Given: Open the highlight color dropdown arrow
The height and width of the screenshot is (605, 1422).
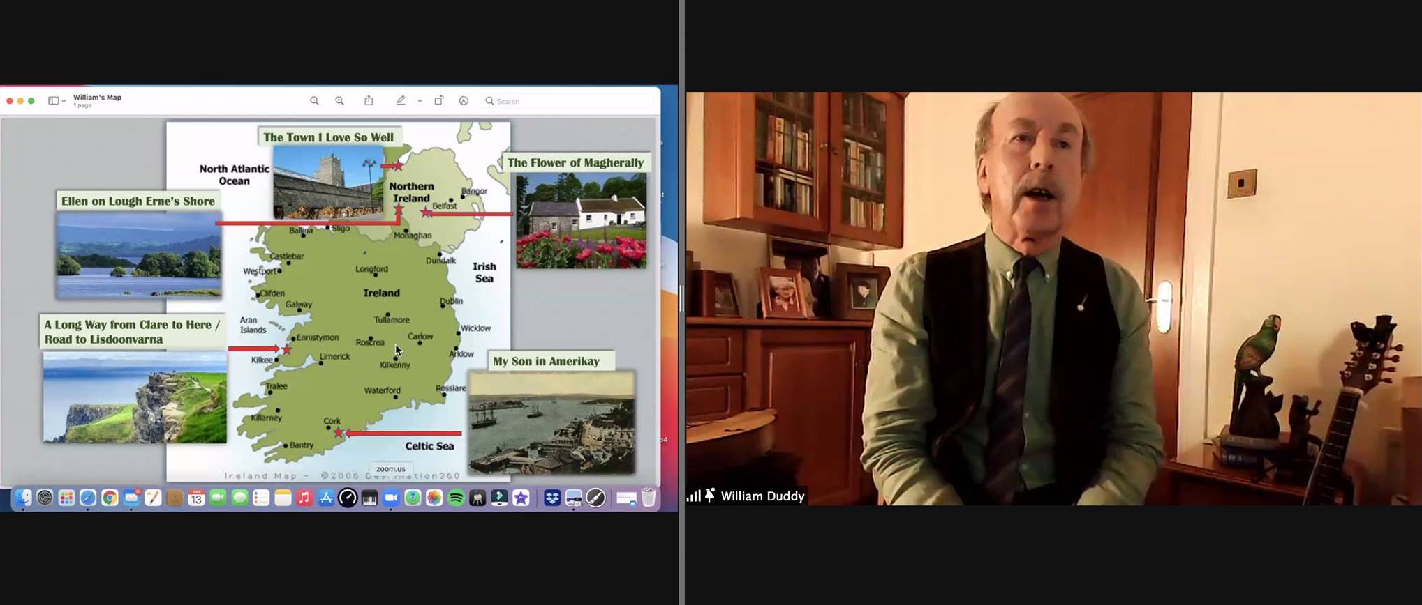Looking at the screenshot, I should click(420, 102).
